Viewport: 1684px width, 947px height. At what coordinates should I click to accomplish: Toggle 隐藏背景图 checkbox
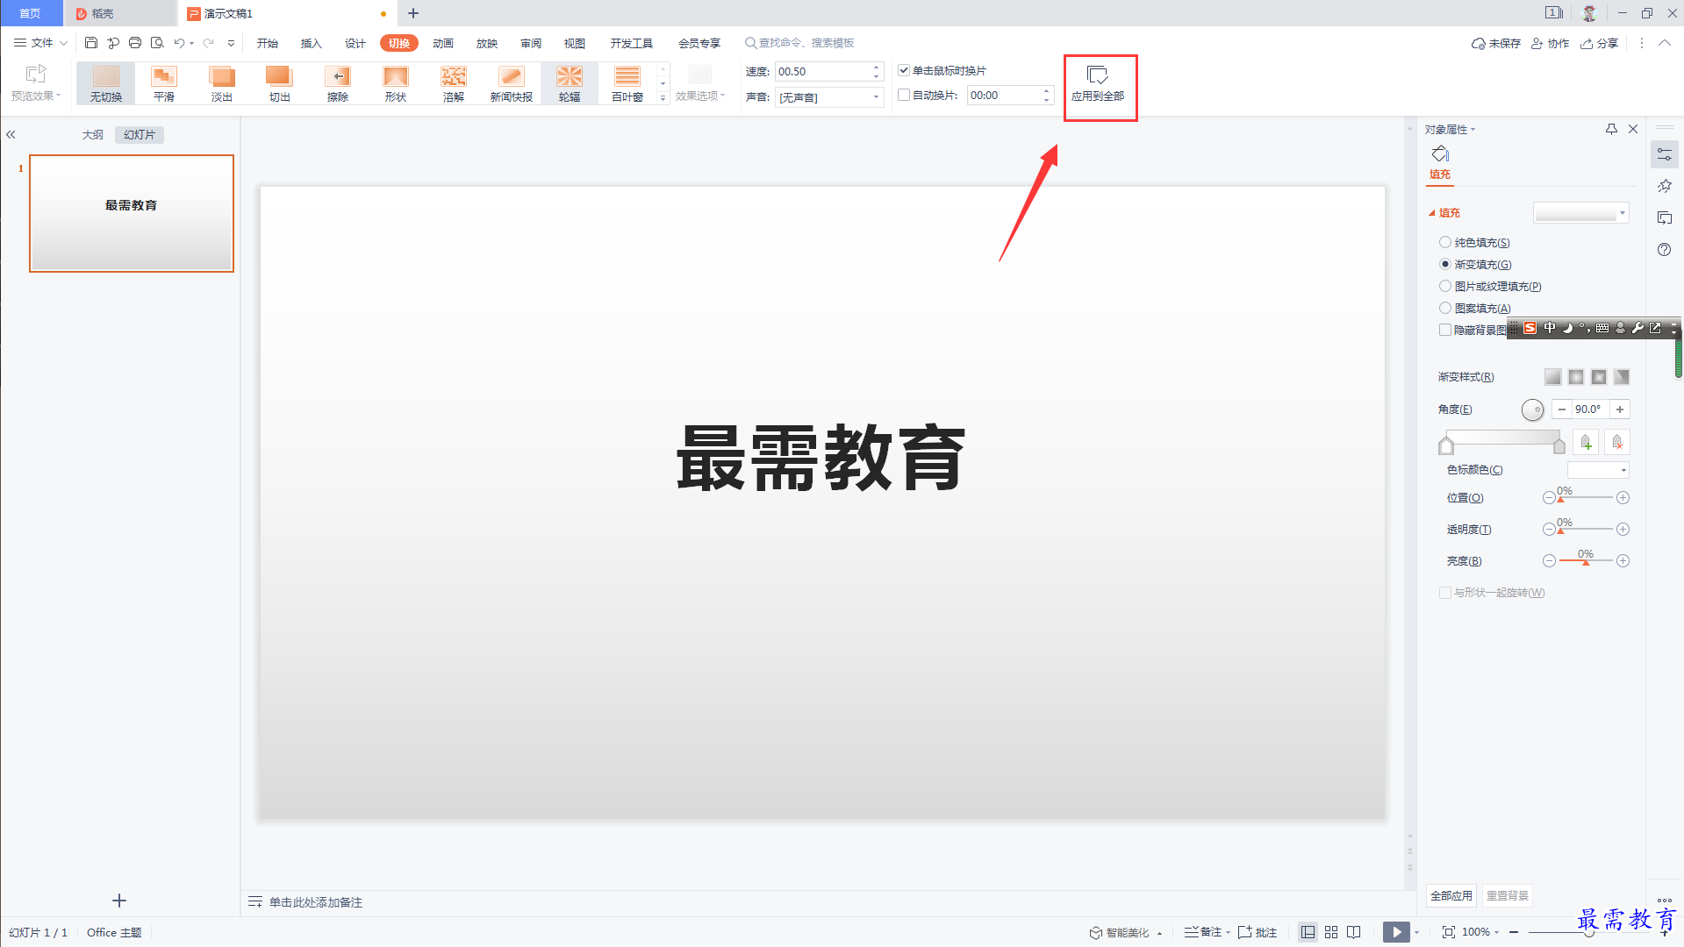(1444, 330)
